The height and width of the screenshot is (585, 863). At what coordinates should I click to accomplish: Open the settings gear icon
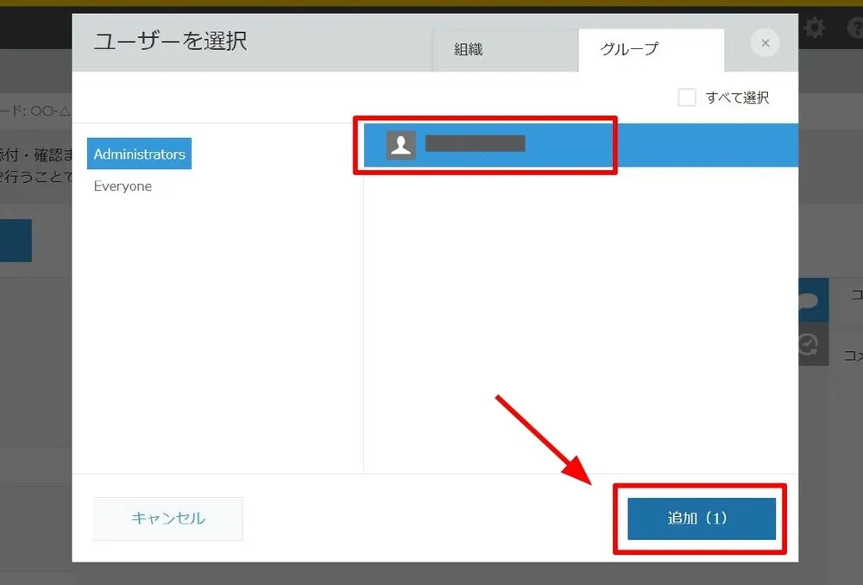point(815,28)
